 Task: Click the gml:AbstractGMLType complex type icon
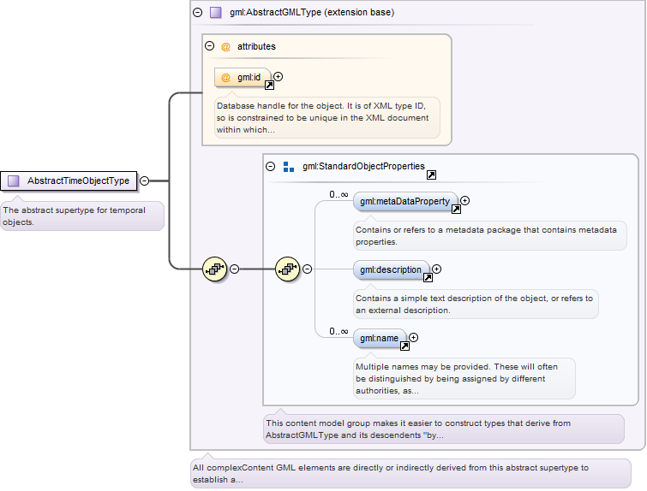pyautogui.click(x=215, y=12)
